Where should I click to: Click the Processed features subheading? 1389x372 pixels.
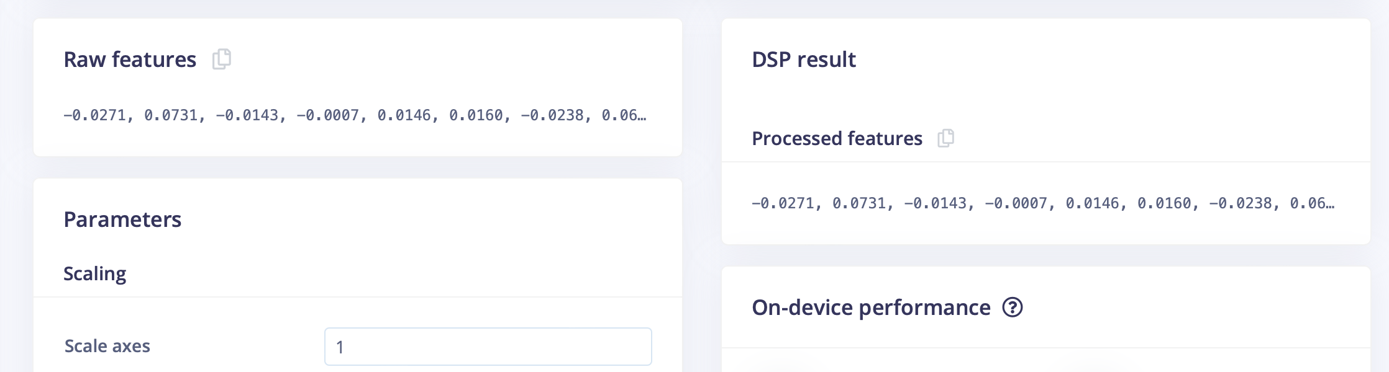click(837, 138)
